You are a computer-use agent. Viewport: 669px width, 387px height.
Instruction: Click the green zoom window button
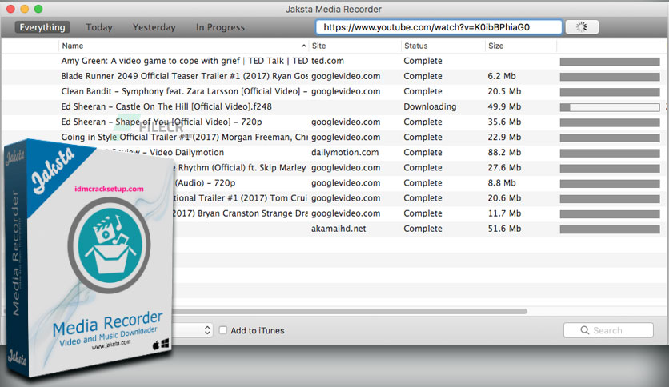tap(38, 9)
